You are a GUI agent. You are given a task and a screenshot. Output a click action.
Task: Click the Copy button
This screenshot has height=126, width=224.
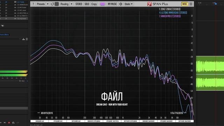click(94, 4)
